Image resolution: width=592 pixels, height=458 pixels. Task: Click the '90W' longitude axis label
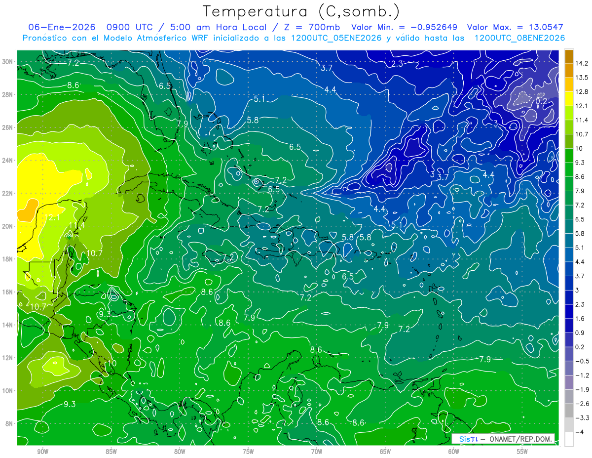[x=42, y=452]
